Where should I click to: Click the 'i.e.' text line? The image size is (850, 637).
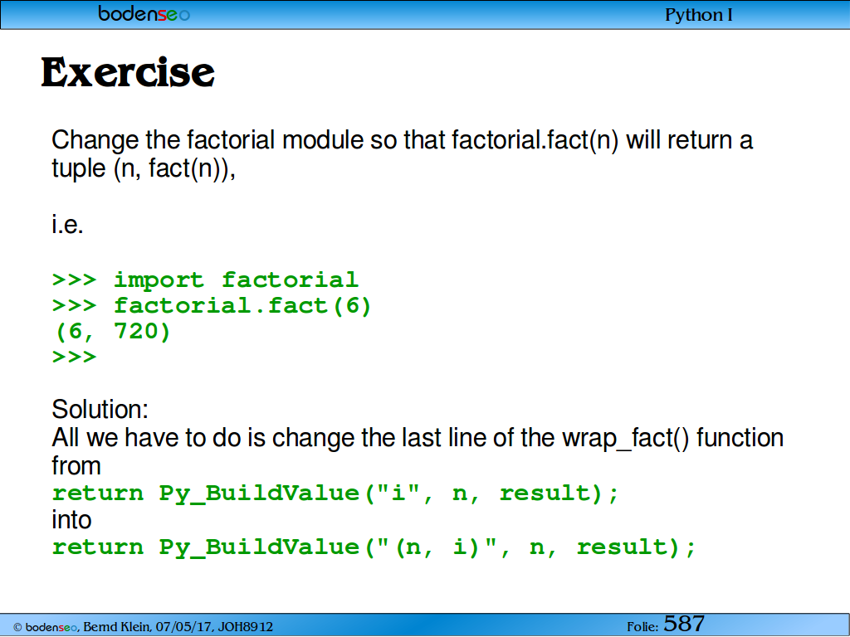[x=68, y=224]
